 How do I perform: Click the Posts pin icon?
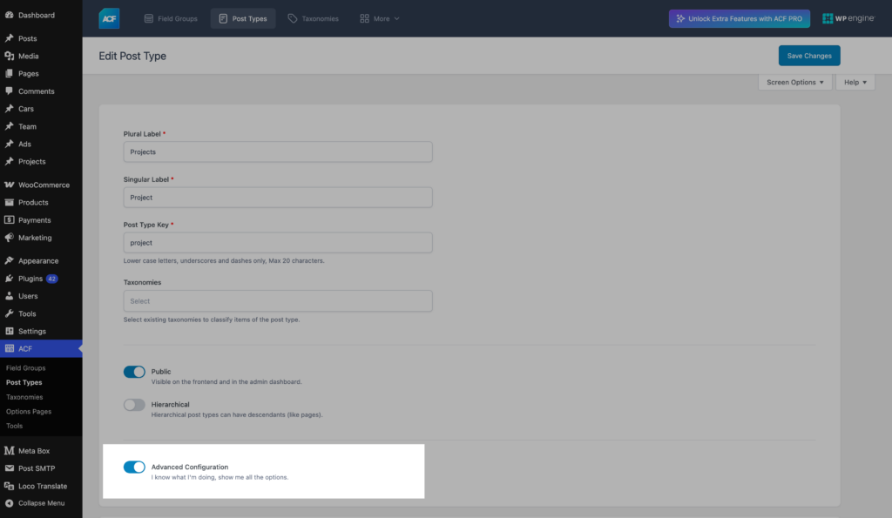9,38
